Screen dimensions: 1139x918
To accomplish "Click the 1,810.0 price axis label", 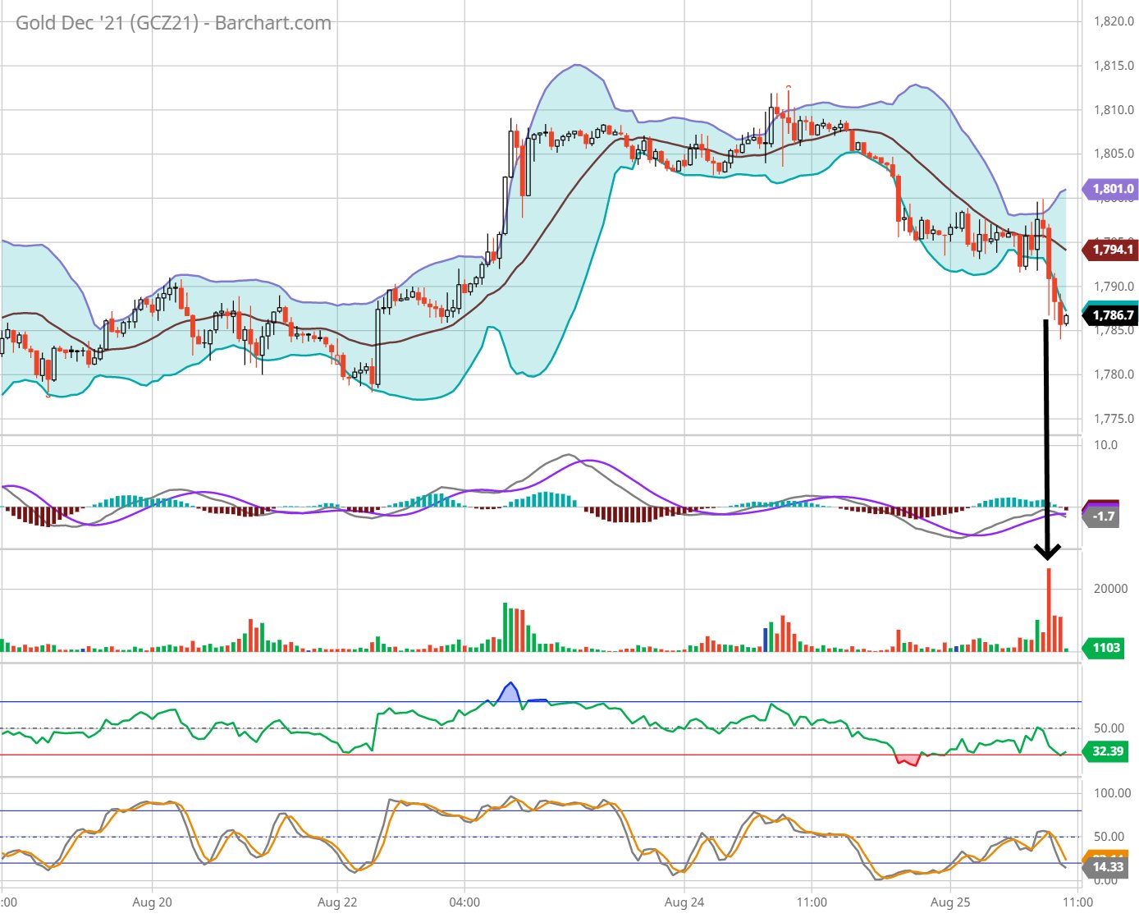I will tap(1114, 110).
